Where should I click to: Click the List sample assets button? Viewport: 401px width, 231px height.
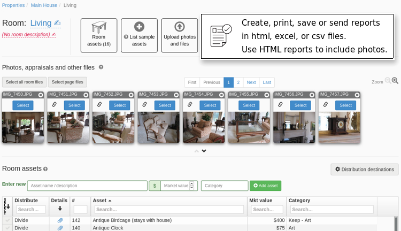click(139, 35)
